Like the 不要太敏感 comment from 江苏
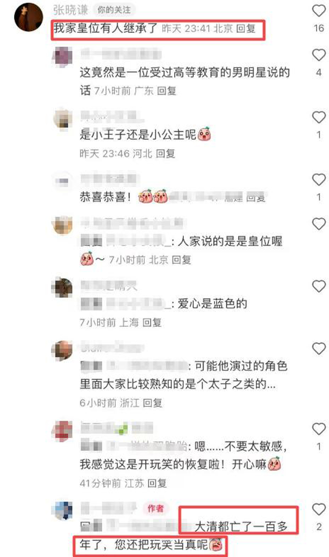The image size is (329, 557). (319, 428)
